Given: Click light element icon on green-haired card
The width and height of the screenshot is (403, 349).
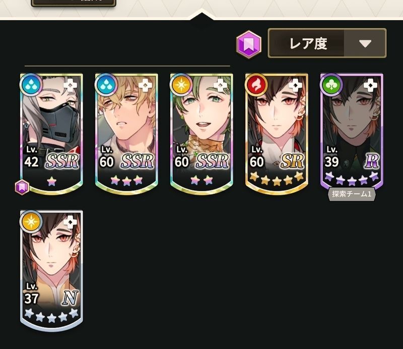Looking at the screenshot, I should (181, 84).
